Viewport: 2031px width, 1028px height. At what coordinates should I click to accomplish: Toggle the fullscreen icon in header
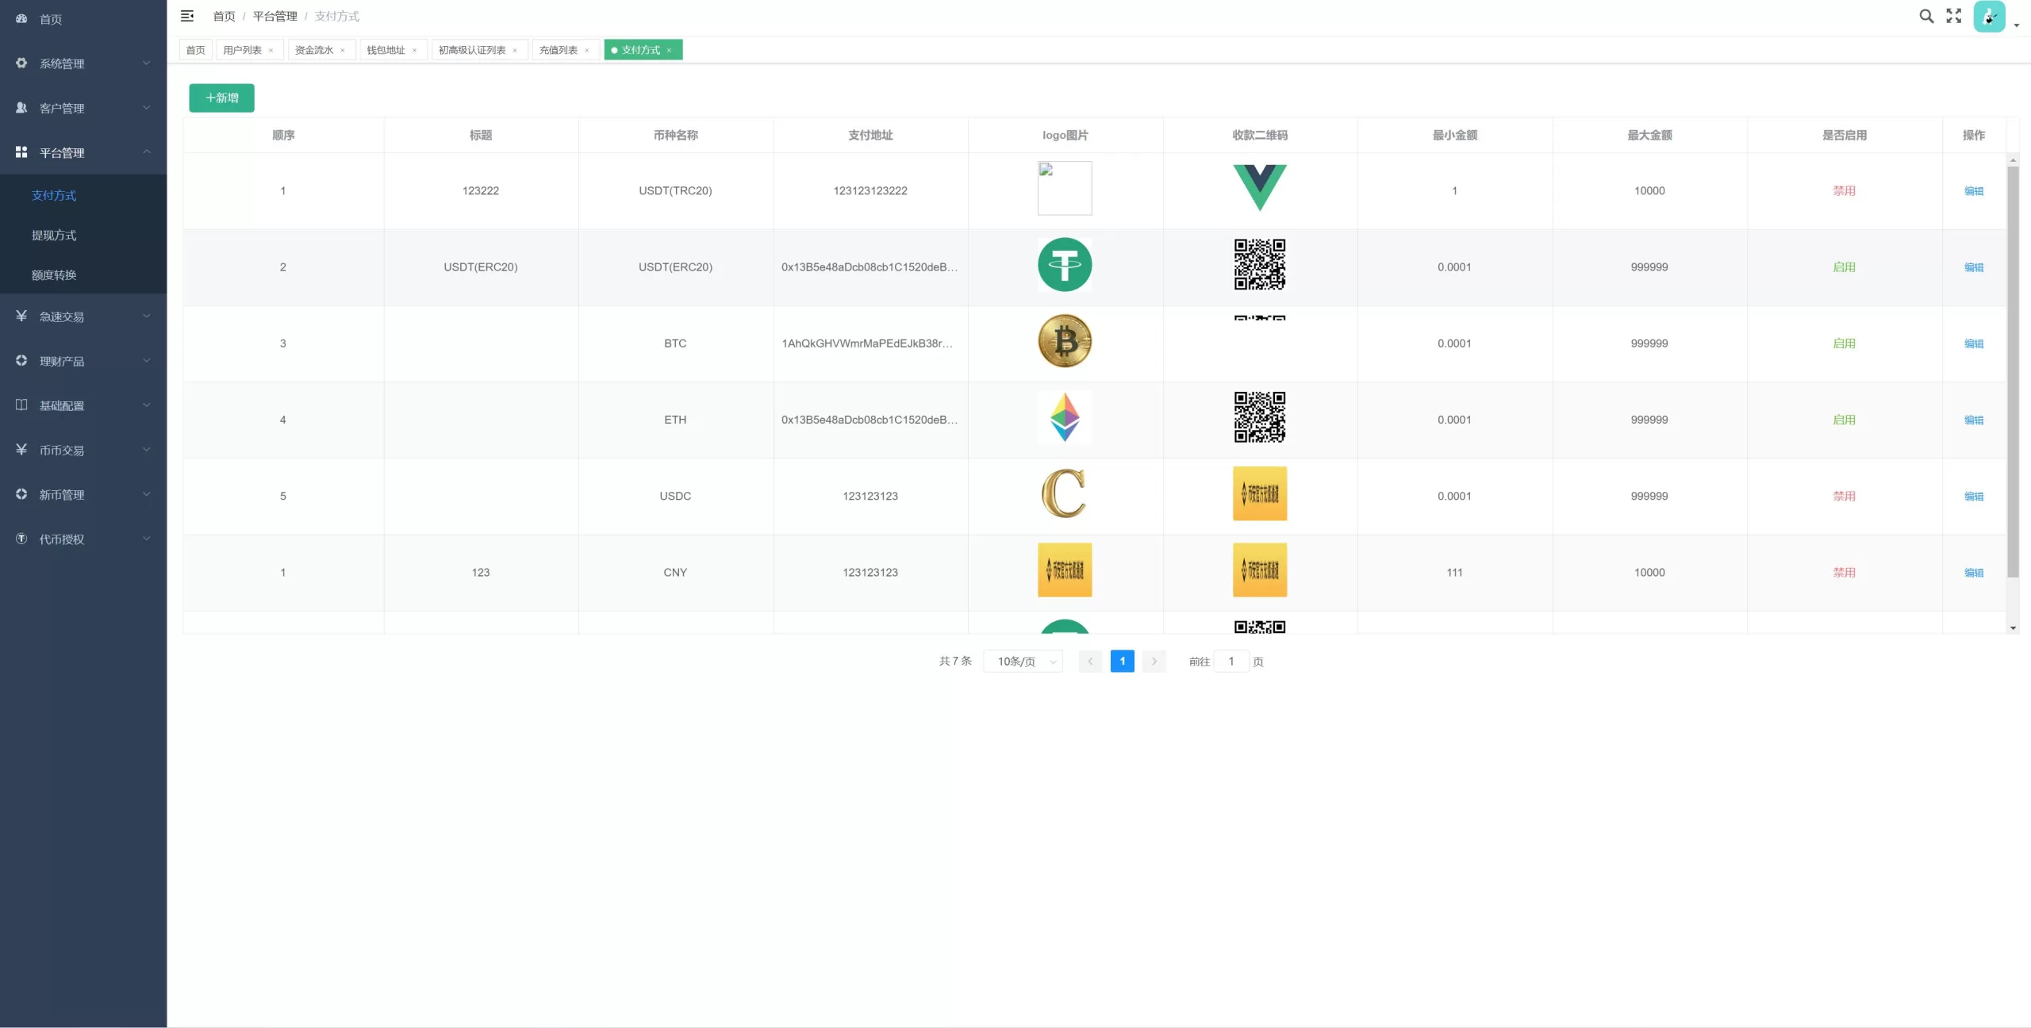1953,16
